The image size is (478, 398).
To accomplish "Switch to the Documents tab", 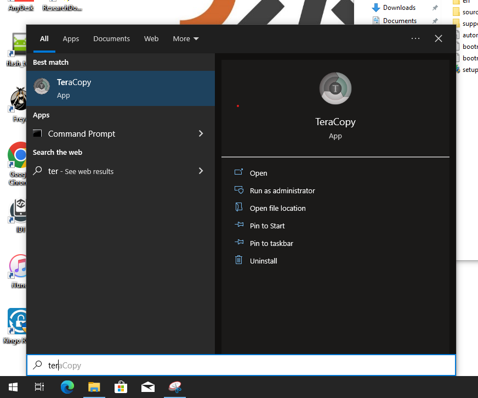I will 112,39.
